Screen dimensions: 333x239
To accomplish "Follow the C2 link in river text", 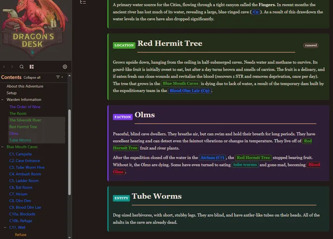I will point(256,12).
